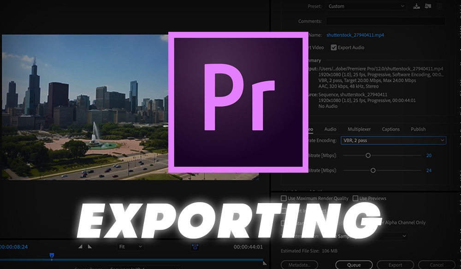Image resolution: width=461 pixels, height=269 pixels.
Task: Expand the Time Interpolation dropdown arrow
Action: [404, 236]
